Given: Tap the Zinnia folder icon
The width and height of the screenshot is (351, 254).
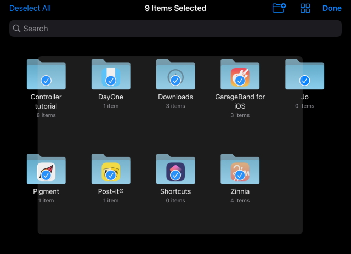Looking at the screenshot, I should (x=240, y=169).
